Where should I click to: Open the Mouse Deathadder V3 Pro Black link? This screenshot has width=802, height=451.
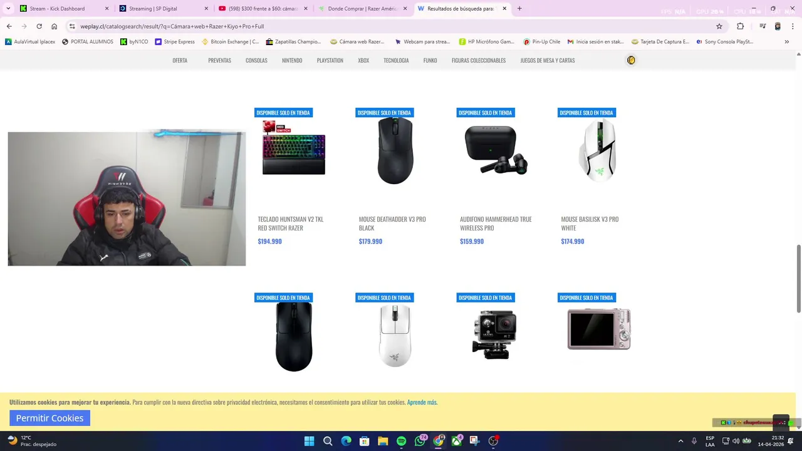tap(392, 224)
